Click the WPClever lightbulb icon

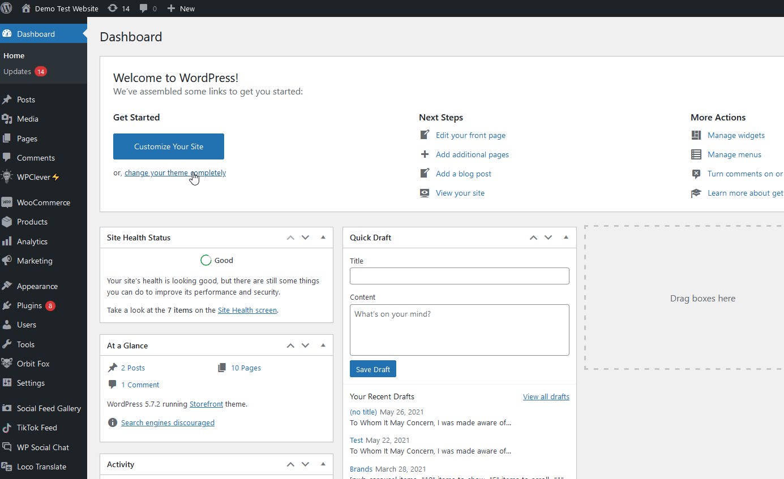[7, 177]
